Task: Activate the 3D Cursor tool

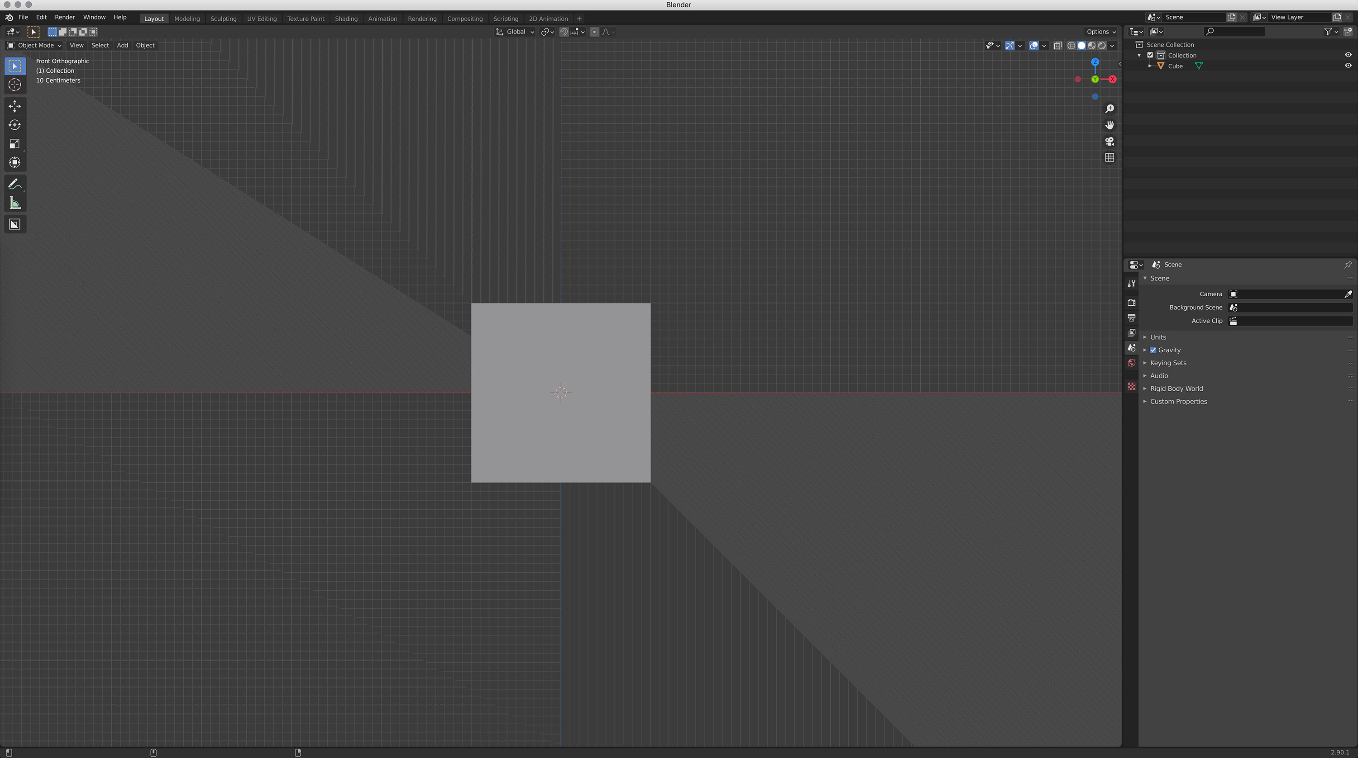Action: [15, 84]
